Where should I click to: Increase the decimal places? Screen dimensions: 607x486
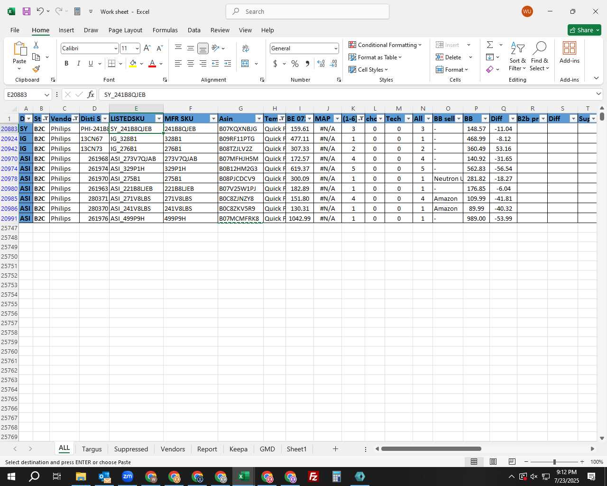click(321, 64)
